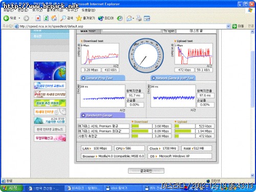Viewport: 256px width, 192px height.
Task: Click the earth and space banner image
Action: point(50,71)
